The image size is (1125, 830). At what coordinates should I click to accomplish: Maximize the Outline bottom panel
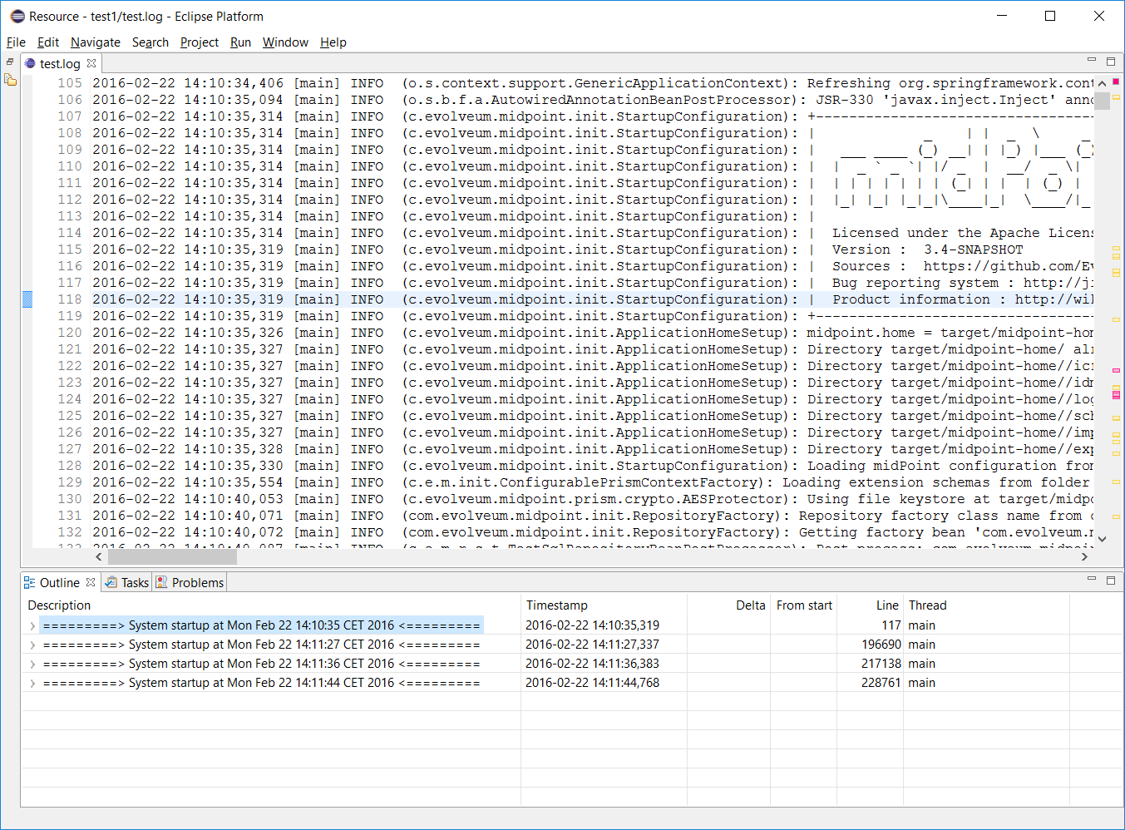tap(1110, 580)
